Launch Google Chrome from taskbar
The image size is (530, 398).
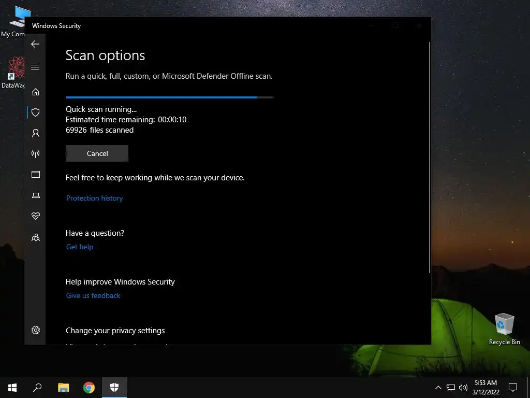point(89,388)
